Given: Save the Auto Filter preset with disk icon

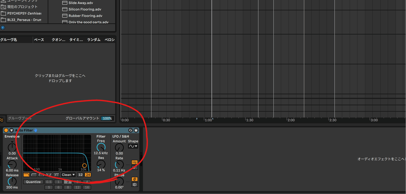Looking at the screenshot, I should click(x=136, y=130).
